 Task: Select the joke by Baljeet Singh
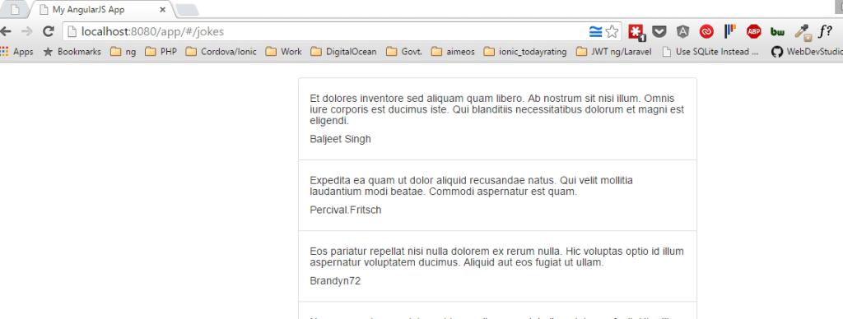point(497,118)
